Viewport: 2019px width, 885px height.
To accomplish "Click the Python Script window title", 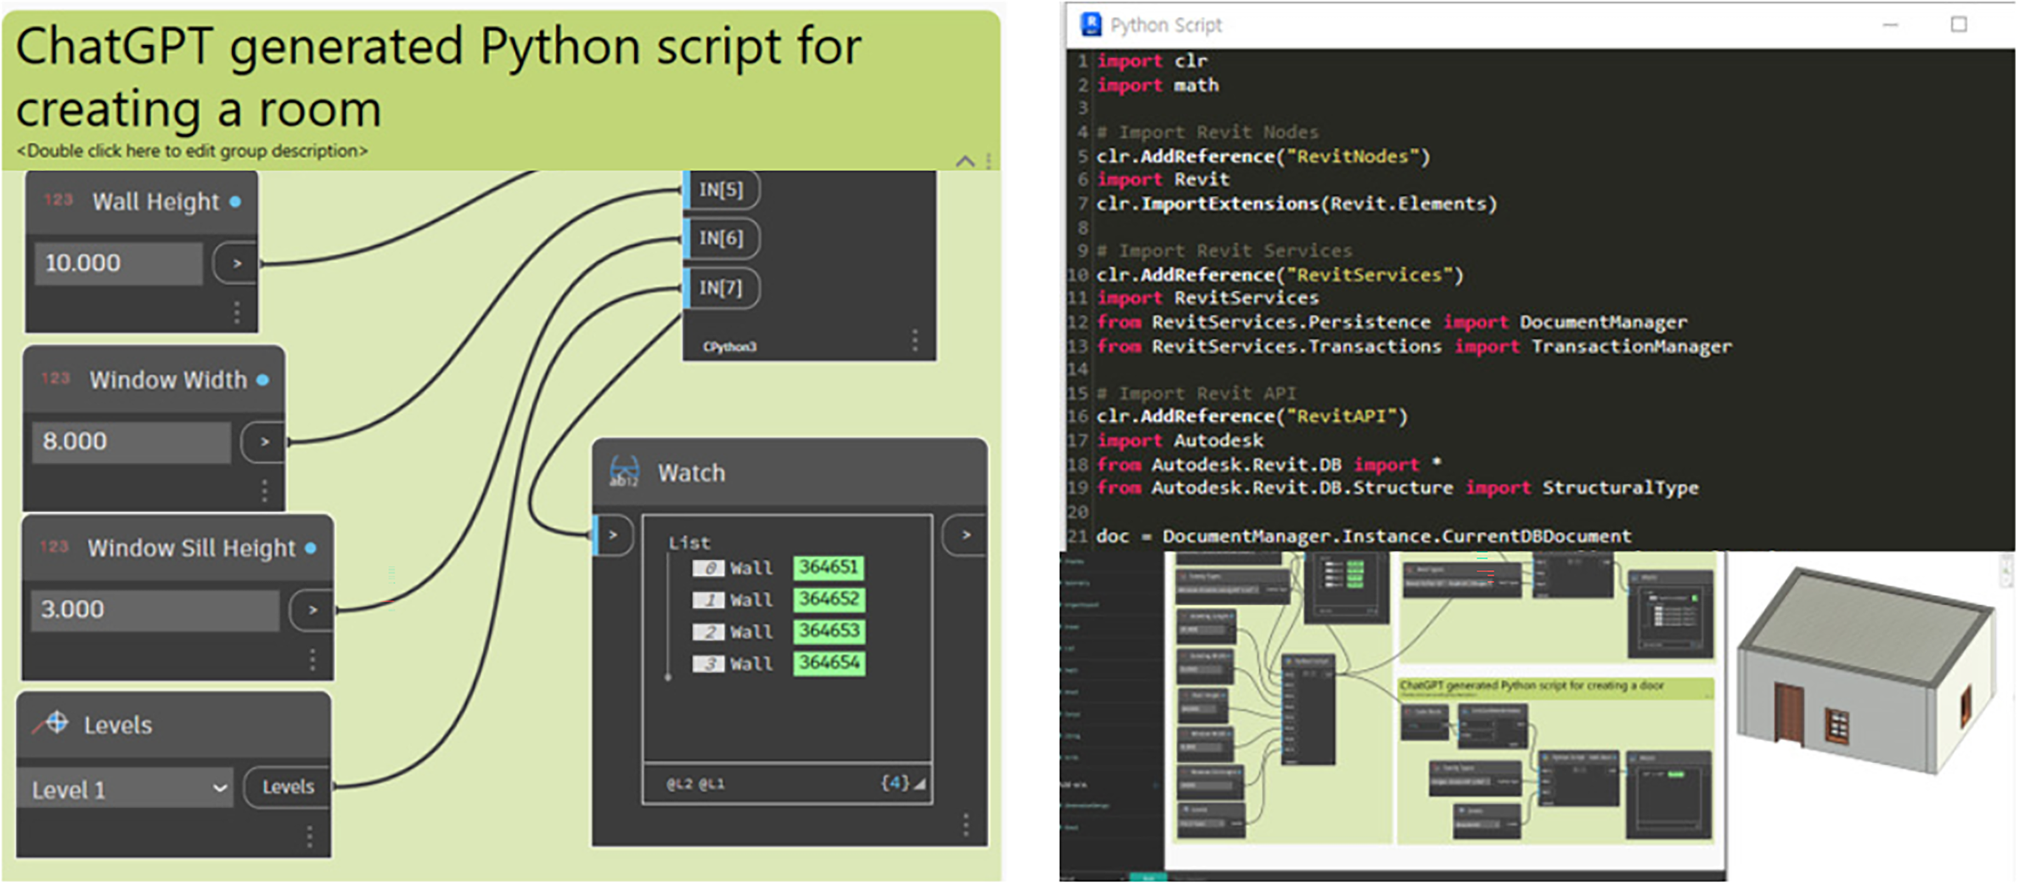I will [x=1166, y=25].
